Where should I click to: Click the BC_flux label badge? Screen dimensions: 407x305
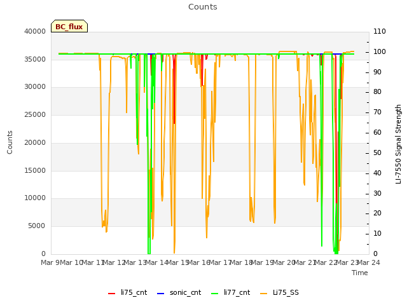click(x=69, y=26)
